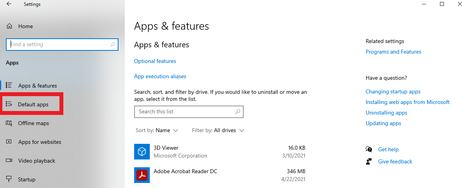Open the Optional features link
465x188 pixels.
pos(155,61)
